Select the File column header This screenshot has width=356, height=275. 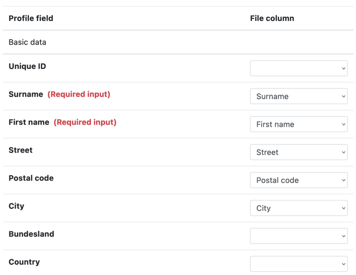pyautogui.click(x=272, y=18)
